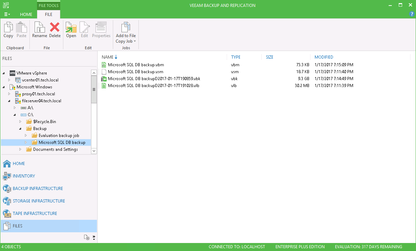The width and height of the screenshot is (416, 251).
Task: Click the navigation pane options gear icon
Action: point(87,237)
